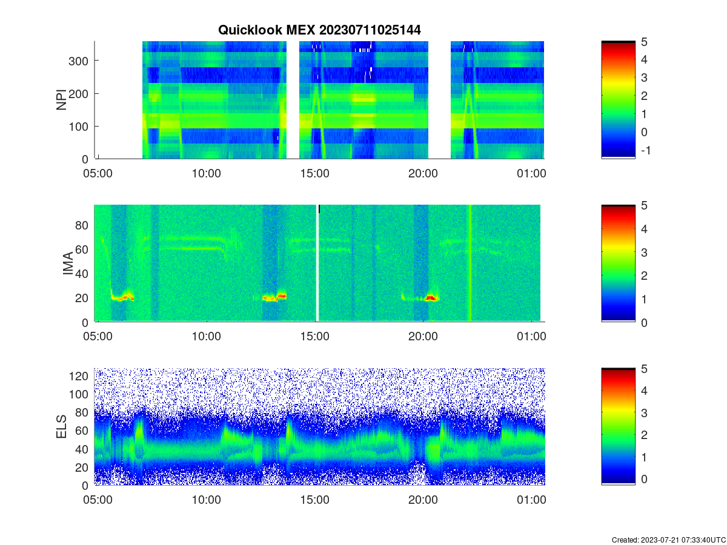Click the 20:00 tick under IMA plot
This screenshot has width=727, height=545.
click(423, 337)
